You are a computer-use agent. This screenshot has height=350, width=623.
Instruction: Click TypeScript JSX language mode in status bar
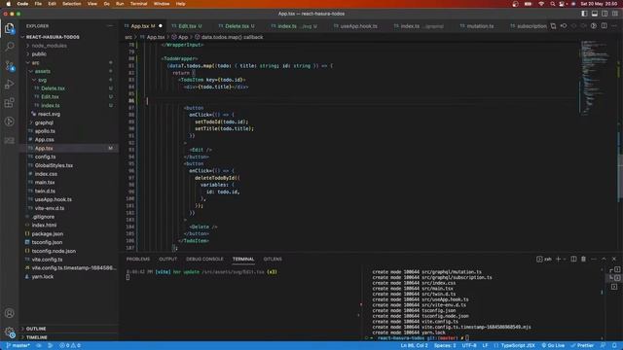(x=518, y=346)
